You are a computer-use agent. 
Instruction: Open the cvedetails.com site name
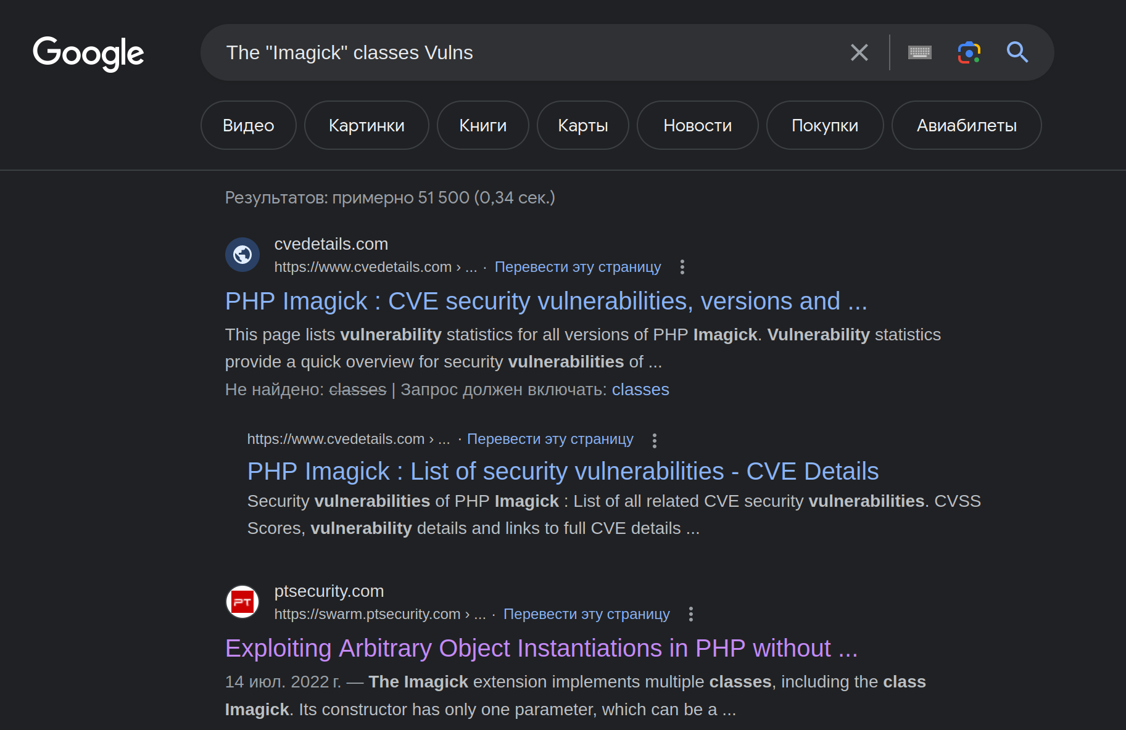(x=331, y=244)
